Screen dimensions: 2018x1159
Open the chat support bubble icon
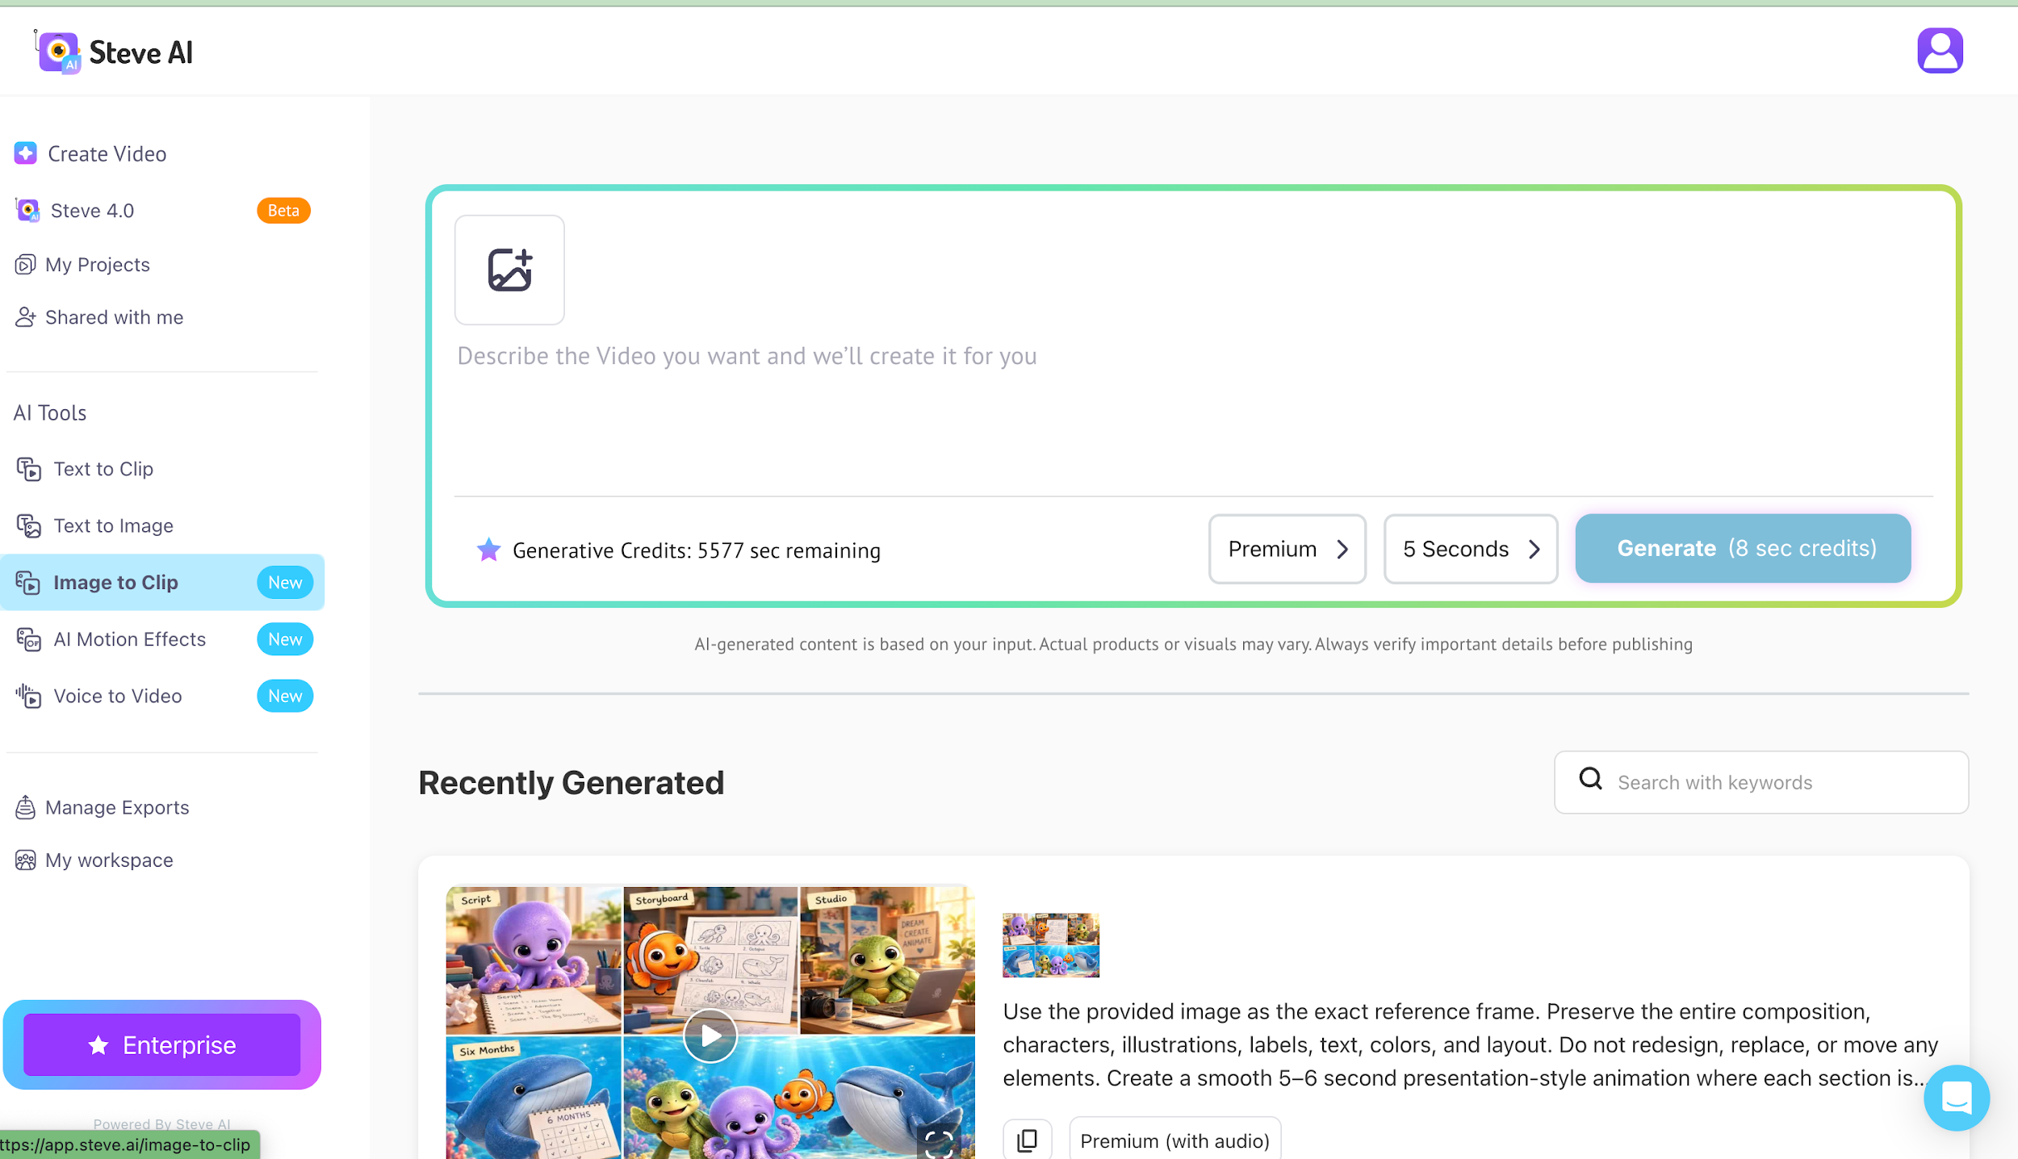(x=1956, y=1098)
